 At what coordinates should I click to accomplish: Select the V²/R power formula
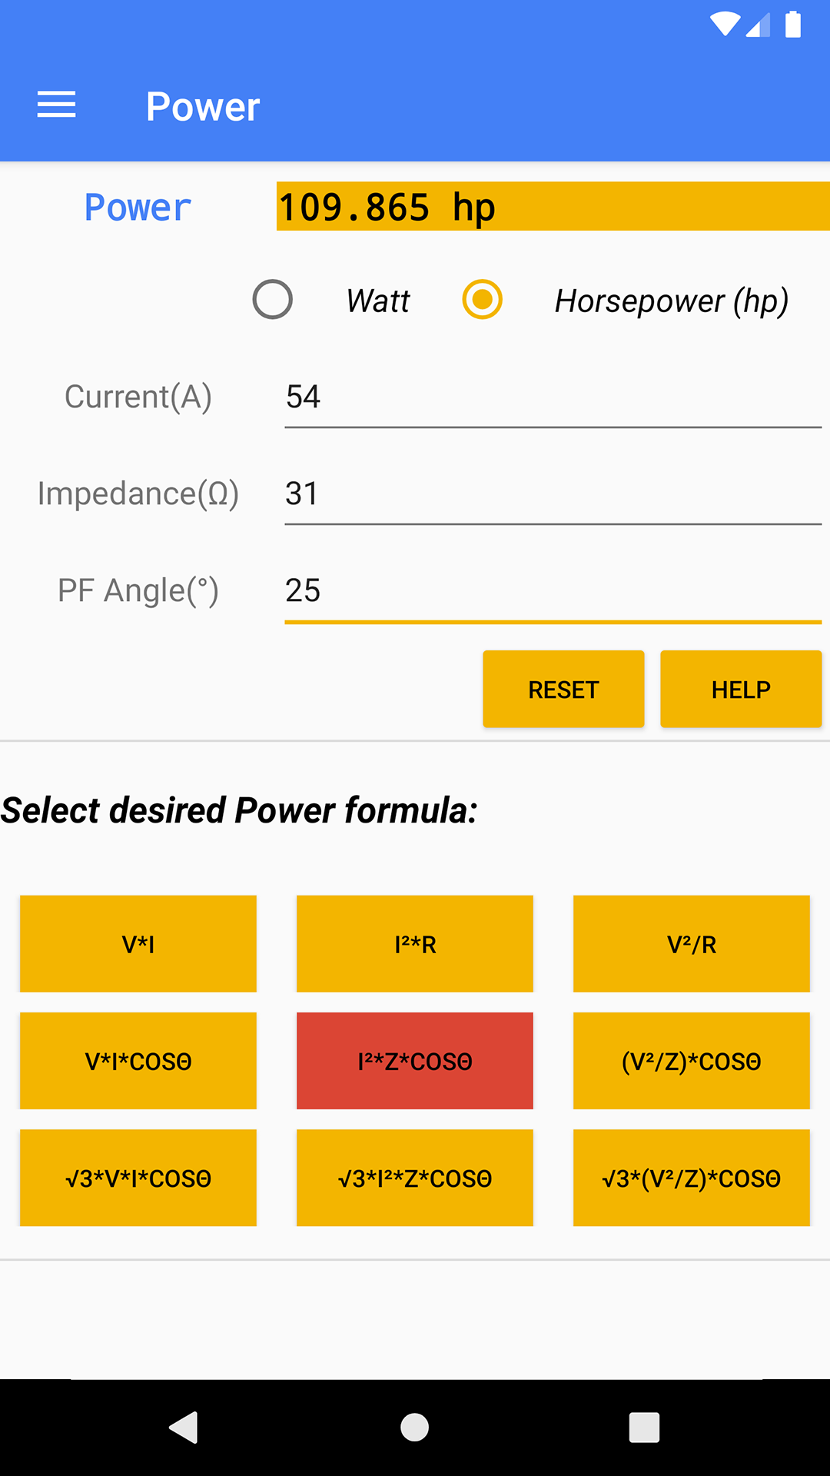tap(691, 944)
